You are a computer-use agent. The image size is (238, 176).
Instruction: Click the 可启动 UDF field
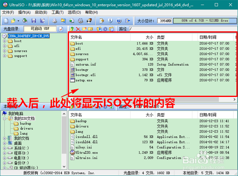click(x=40, y=29)
